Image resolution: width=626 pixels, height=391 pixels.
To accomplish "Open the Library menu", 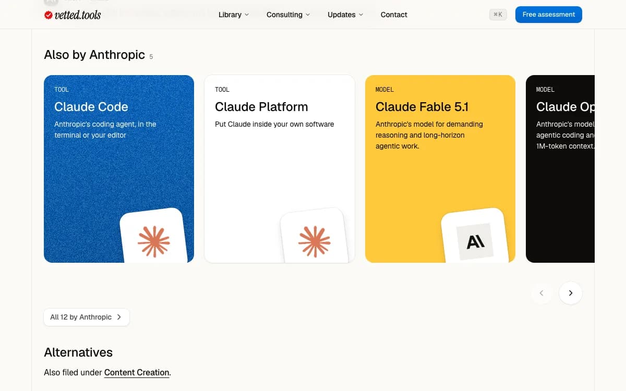I will click(233, 15).
